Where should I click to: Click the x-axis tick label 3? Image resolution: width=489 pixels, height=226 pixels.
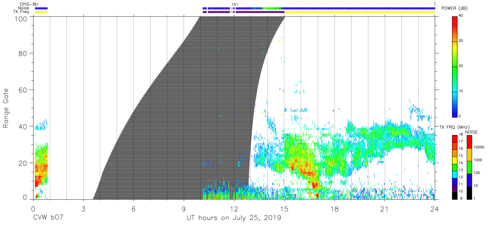[83, 208]
